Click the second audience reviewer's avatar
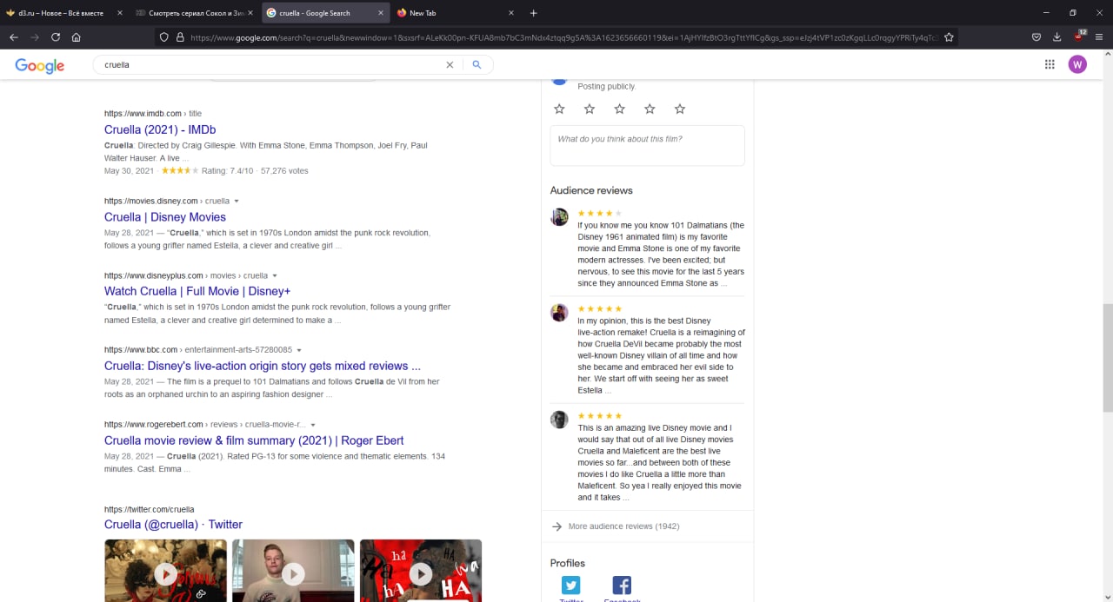Viewport: 1113px width, 602px height. tap(559, 313)
